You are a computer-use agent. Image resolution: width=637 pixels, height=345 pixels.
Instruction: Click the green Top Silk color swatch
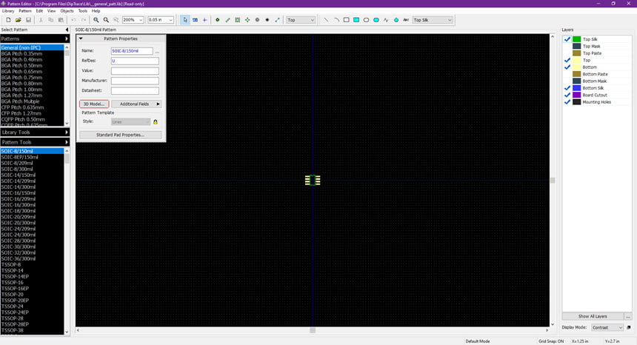point(576,39)
